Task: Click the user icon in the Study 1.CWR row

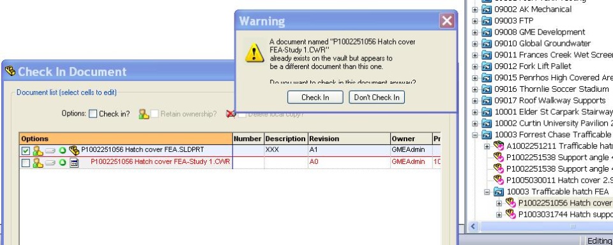Action: [38, 163]
